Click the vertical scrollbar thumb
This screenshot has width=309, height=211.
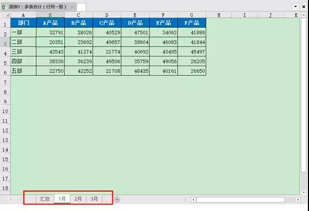303,95
